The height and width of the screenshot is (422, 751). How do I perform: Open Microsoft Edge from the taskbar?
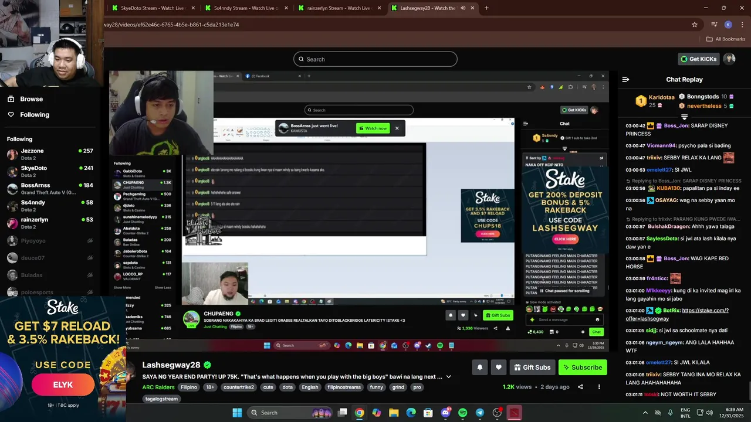tap(411, 413)
